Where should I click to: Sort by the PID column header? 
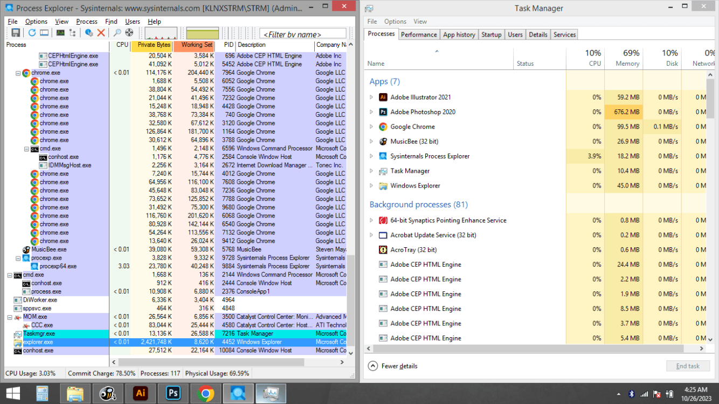225,45
